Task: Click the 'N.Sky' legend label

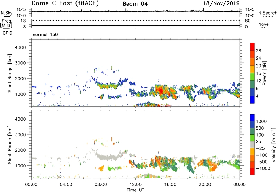Action: coord(7,13)
